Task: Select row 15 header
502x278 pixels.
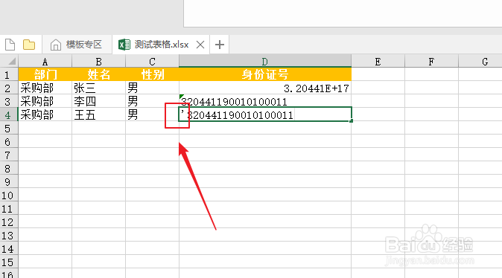Action: point(9,262)
